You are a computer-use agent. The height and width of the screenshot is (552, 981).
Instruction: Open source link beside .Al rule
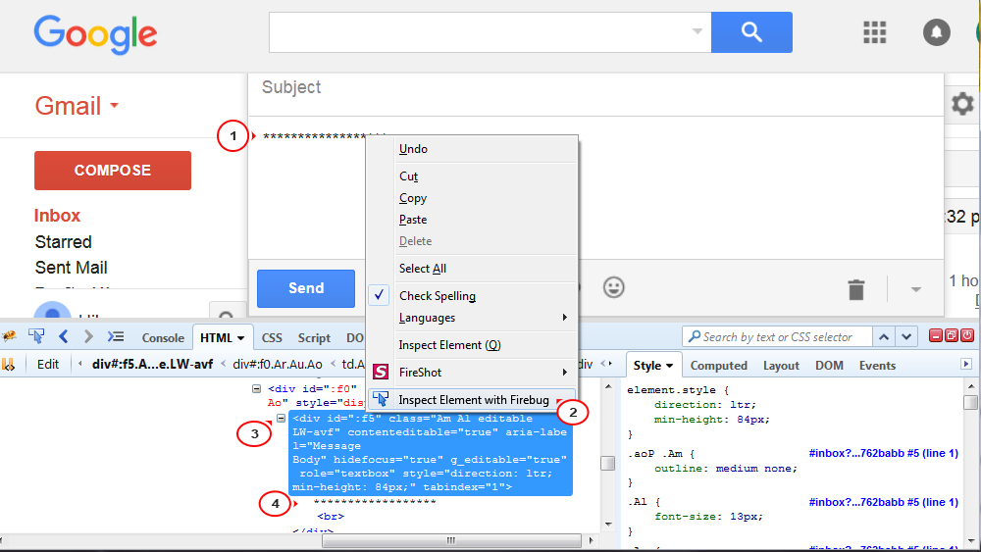tap(884, 502)
